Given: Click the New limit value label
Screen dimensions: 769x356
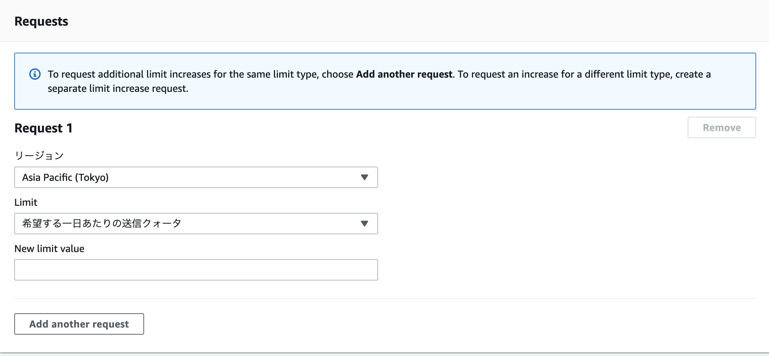Looking at the screenshot, I should (x=49, y=248).
